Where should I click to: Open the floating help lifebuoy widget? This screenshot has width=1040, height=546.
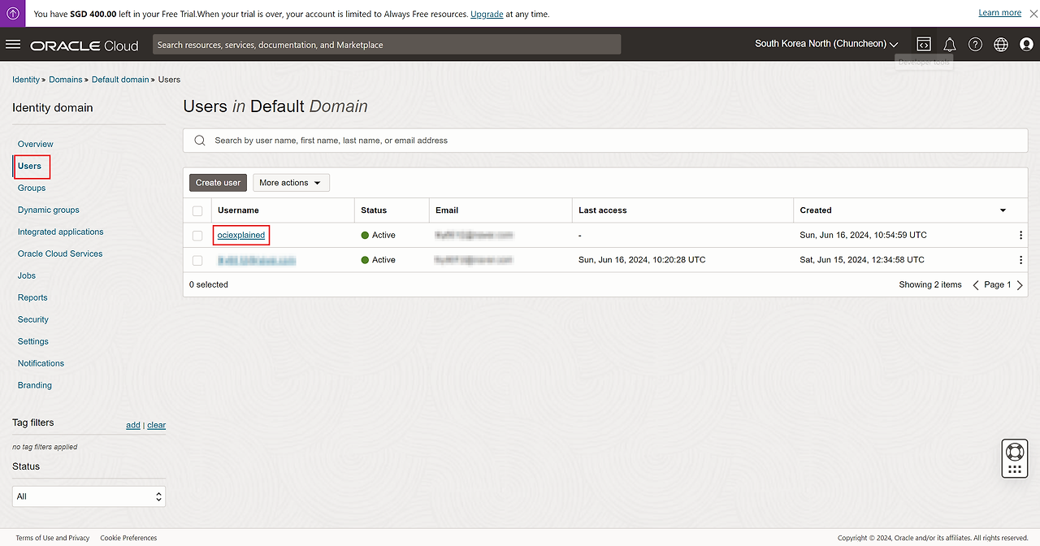(x=1014, y=453)
